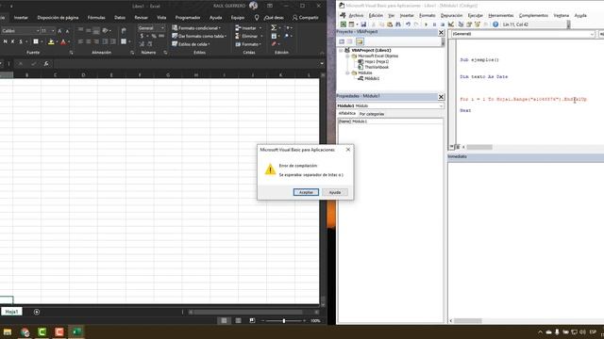Click the red font color button
This screenshot has width=604, height=339.
click(x=63, y=41)
